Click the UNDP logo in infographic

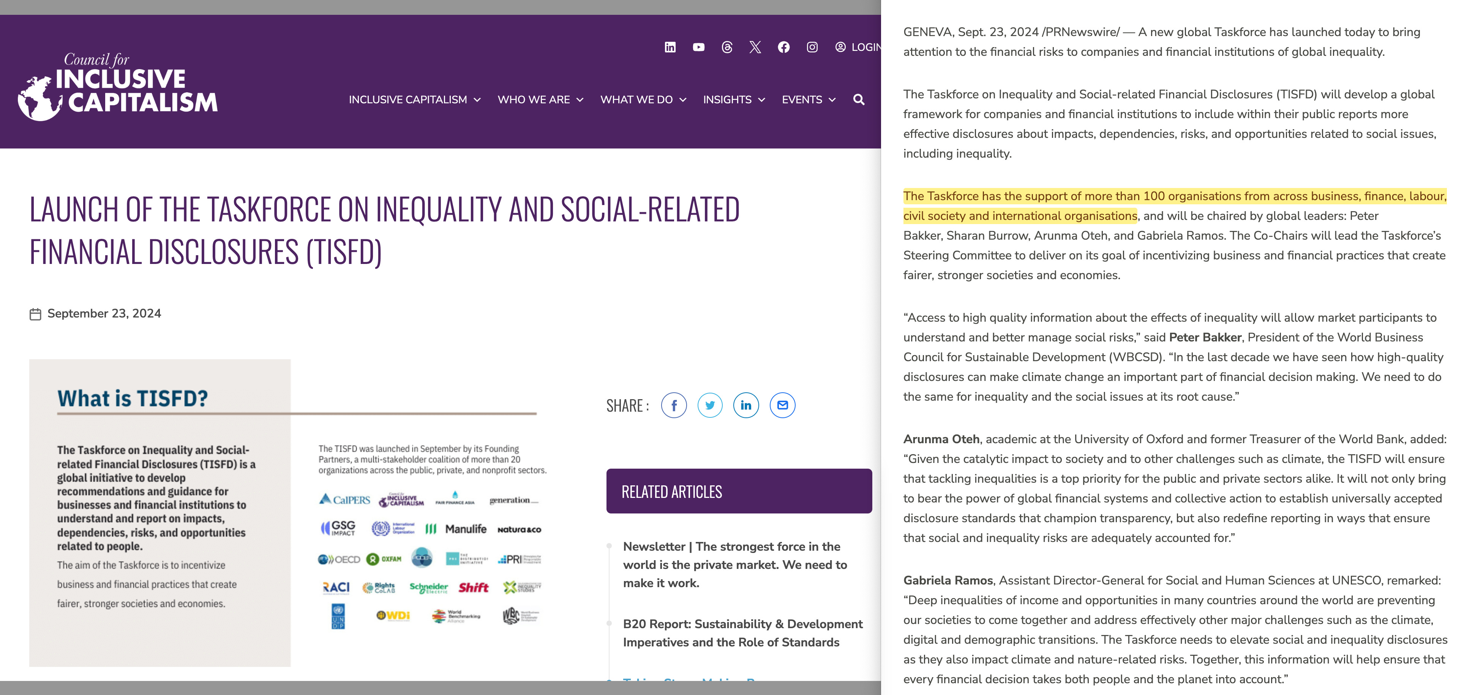[x=338, y=616]
